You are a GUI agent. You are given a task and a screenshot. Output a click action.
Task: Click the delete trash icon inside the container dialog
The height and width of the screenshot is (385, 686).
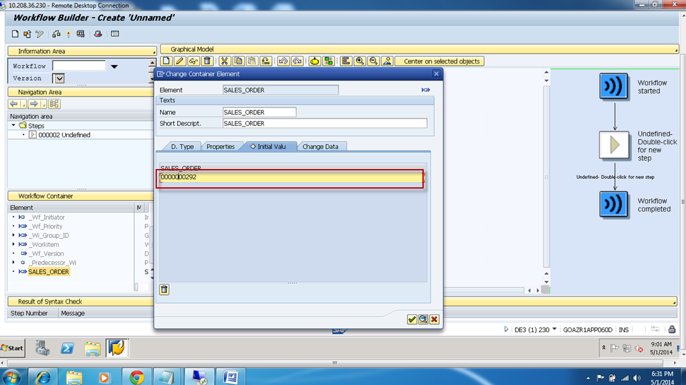point(165,289)
